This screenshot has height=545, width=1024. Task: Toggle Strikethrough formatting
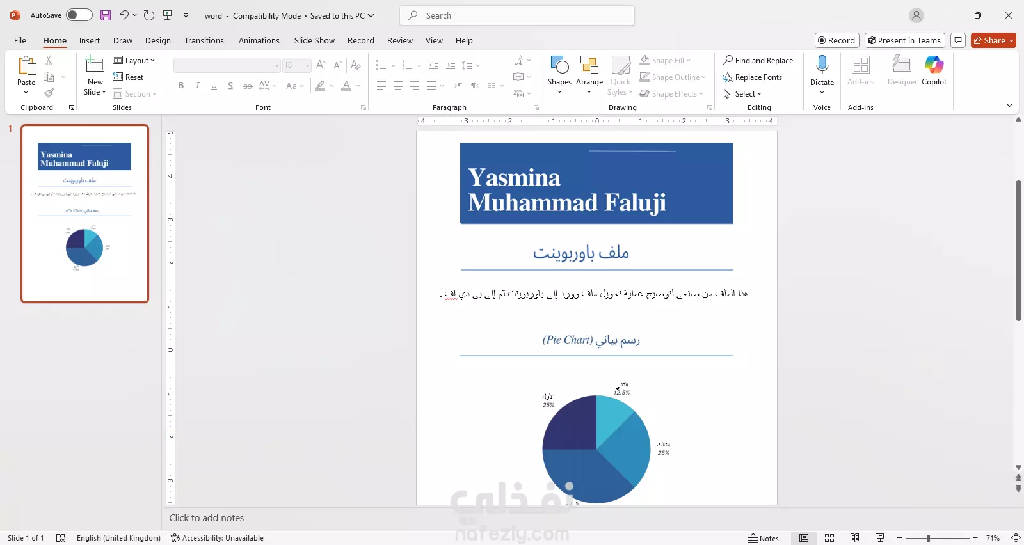[247, 85]
